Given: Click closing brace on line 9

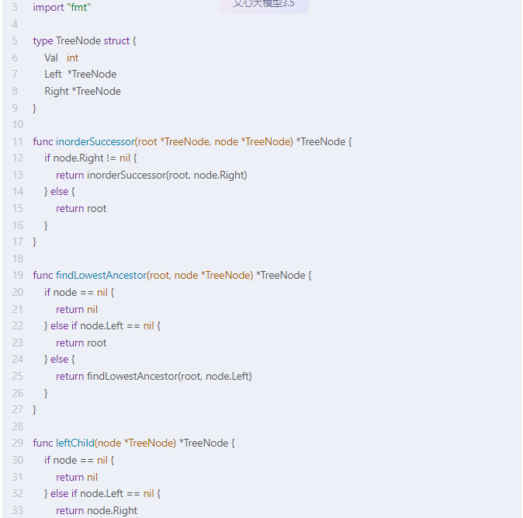Looking at the screenshot, I should (x=34, y=108).
